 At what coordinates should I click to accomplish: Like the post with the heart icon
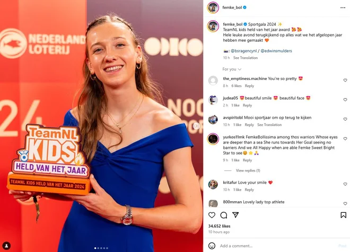(212, 215)
